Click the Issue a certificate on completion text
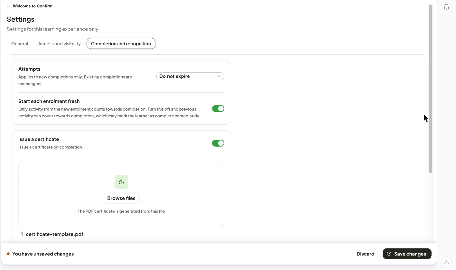 51,147
